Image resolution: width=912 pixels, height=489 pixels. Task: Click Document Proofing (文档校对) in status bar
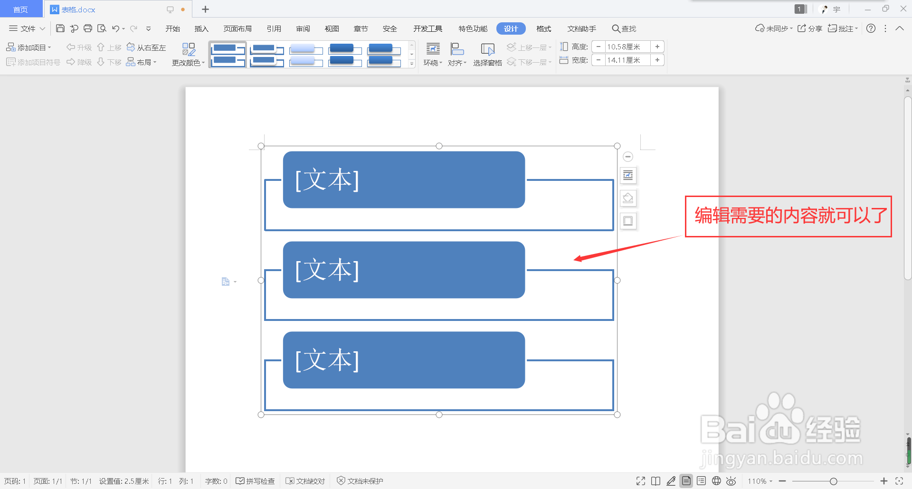305,481
